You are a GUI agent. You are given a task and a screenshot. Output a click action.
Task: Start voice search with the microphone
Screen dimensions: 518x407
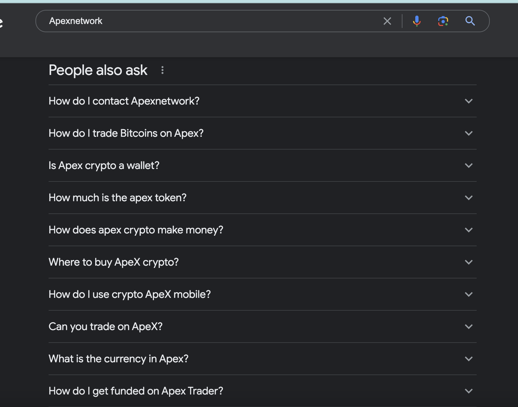(x=417, y=21)
